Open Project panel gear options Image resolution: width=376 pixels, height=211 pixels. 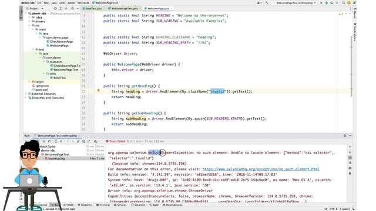click(x=72, y=8)
